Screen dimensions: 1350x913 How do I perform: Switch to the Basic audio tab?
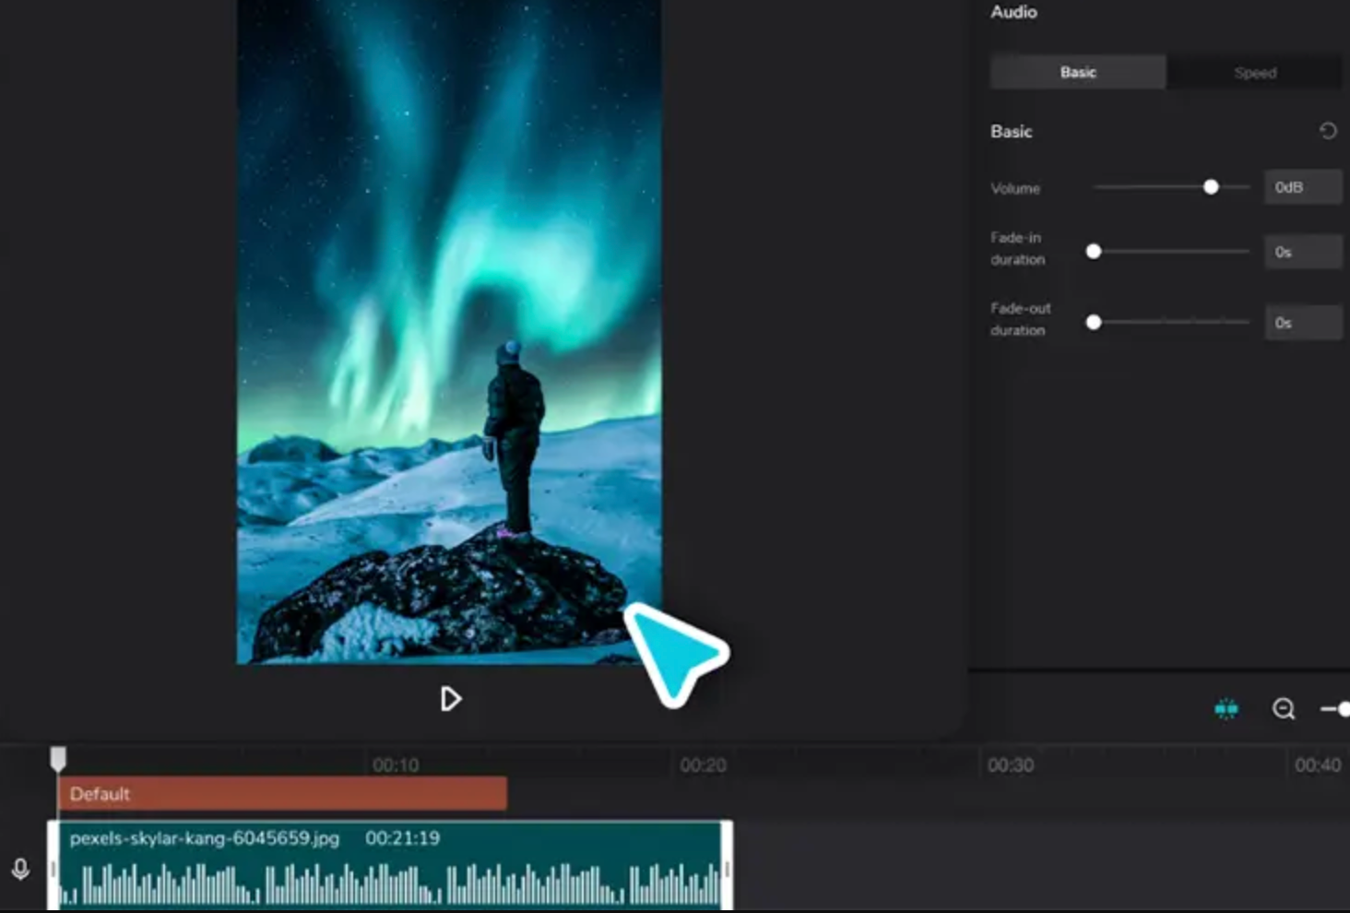1078,72
